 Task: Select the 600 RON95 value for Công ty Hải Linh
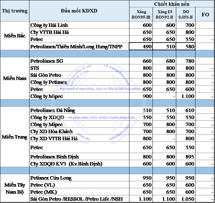click(141, 25)
